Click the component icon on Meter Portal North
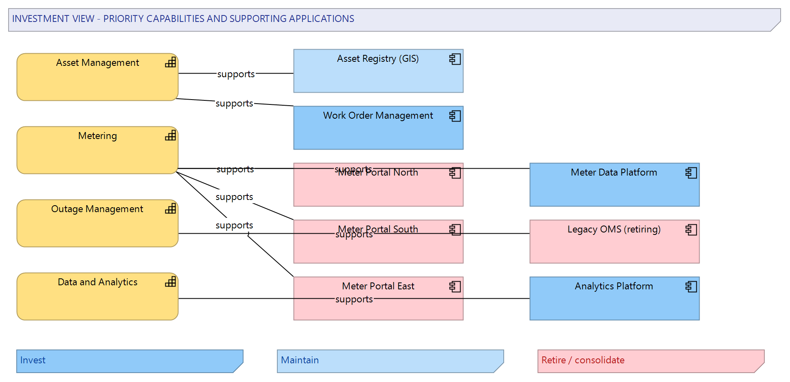The width and height of the screenshot is (790, 382). 455,173
